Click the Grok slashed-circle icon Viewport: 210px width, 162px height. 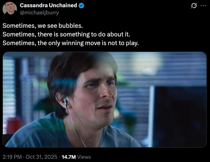[x=194, y=6]
